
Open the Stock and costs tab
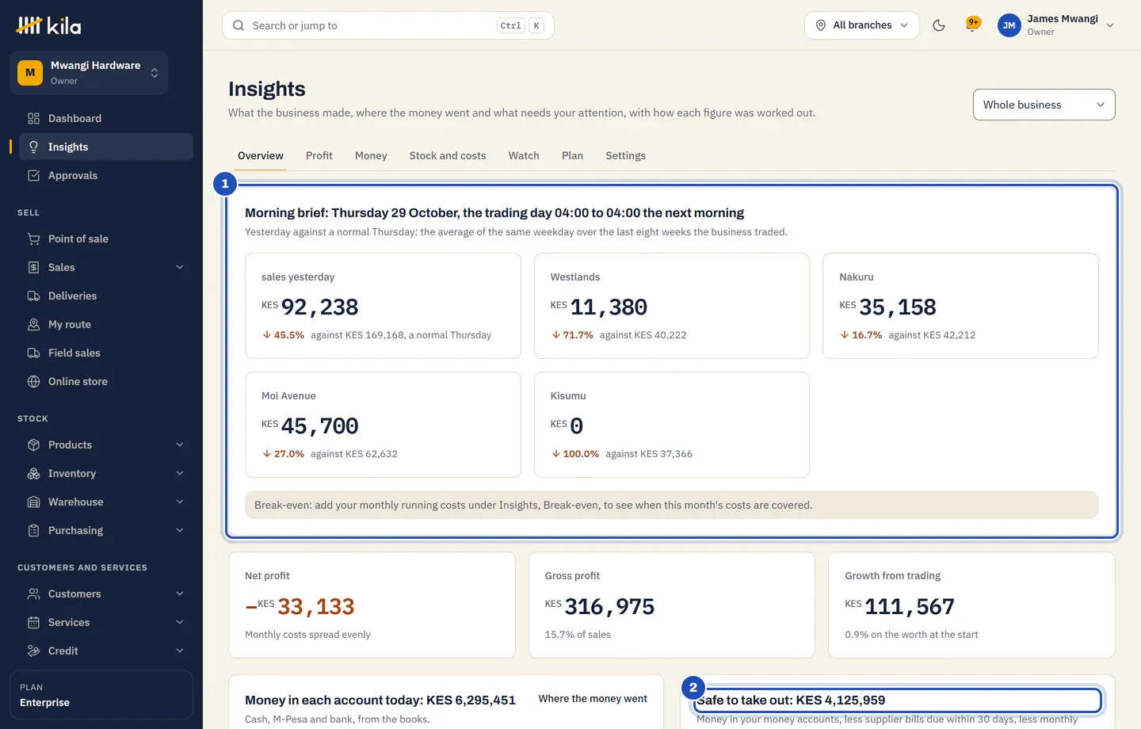tap(448, 155)
